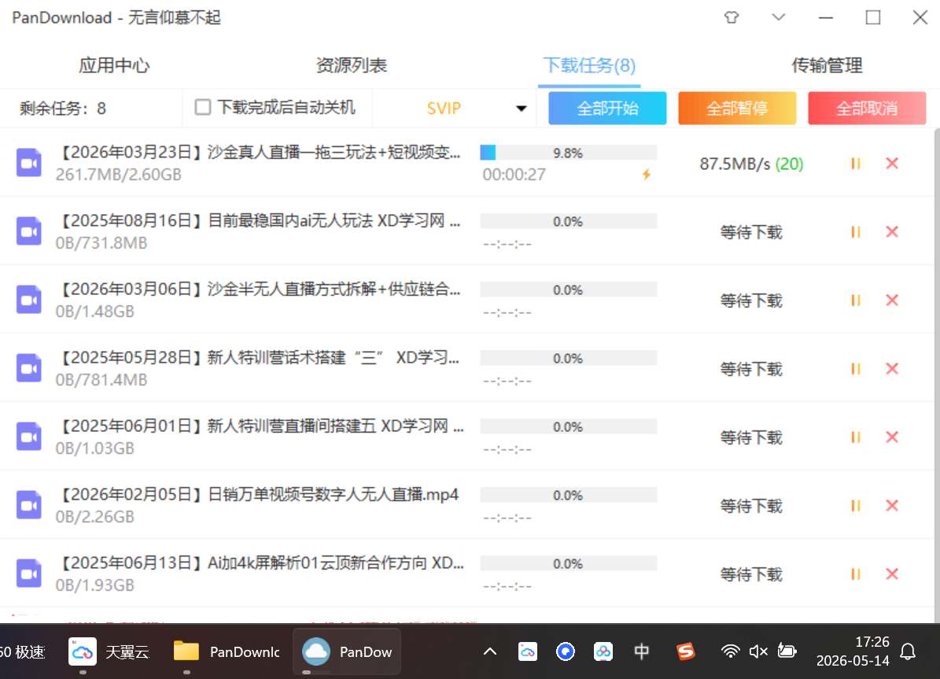Open the battery power tray icon
The image size is (940, 679).
(x=787, y=651)
